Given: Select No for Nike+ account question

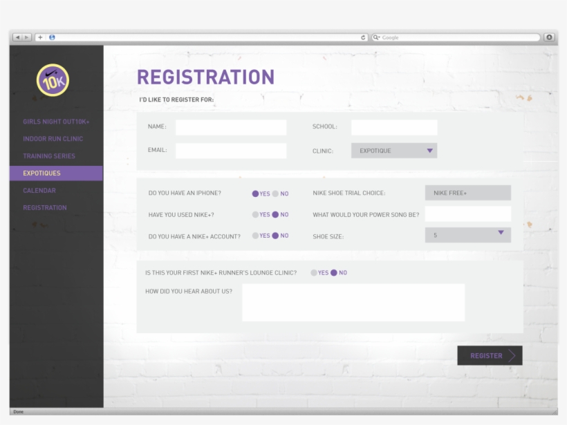Looking at the screenshot, I should [x=275, y=236].
